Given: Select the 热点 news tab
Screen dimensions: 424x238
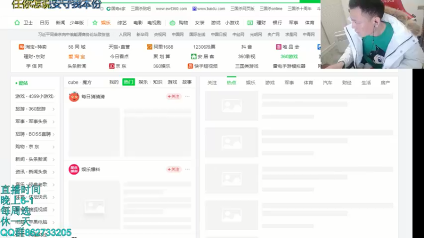Looking at the screenshot, I should (232, 83).
